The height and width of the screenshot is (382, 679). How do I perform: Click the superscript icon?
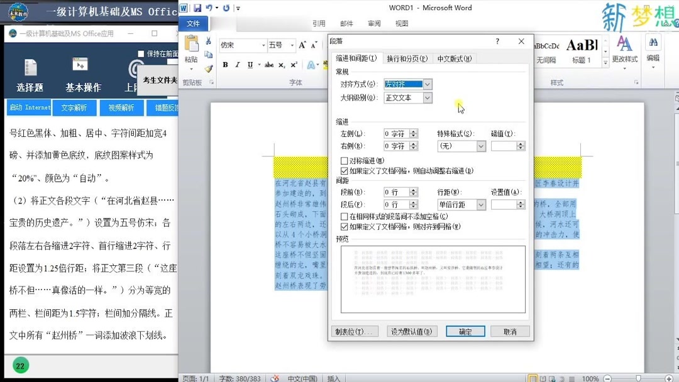click(x=293, y=64)
